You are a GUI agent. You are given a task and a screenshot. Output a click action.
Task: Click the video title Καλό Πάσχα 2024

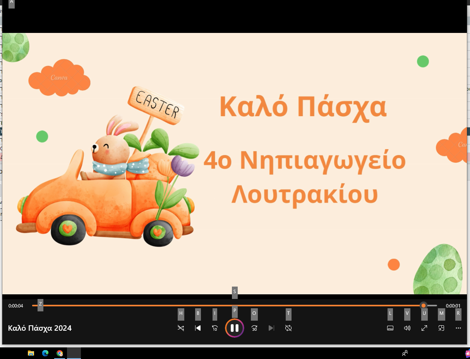click(x=40, y=328)
